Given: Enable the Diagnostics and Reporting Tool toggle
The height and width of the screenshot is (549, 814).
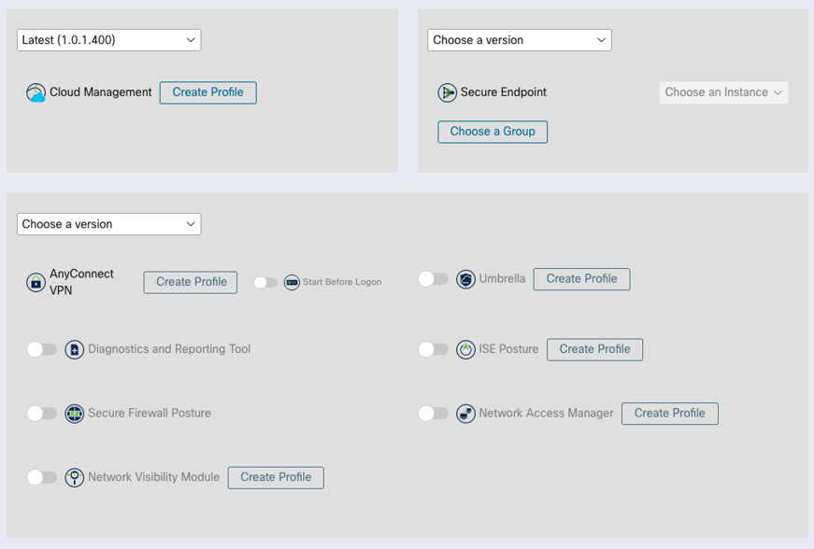Looking at the screenshot, I should pyautogui.click(x=41, y=349).
